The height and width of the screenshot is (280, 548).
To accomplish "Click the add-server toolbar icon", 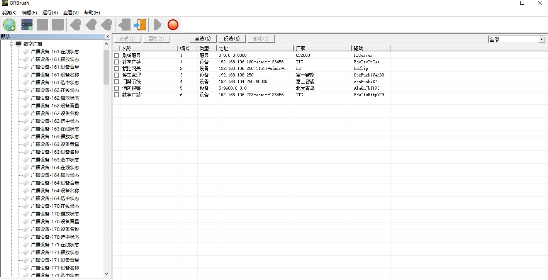I will [27, 25].
